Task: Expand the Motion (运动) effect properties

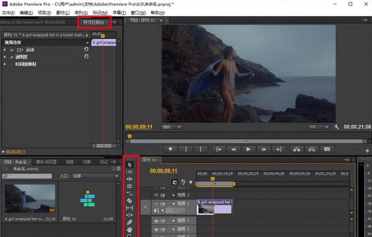Action: click(x=5, y=50)
